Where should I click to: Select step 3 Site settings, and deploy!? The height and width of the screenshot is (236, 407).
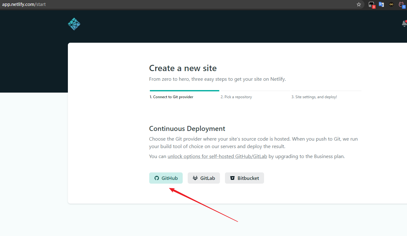tap(314, 97)
